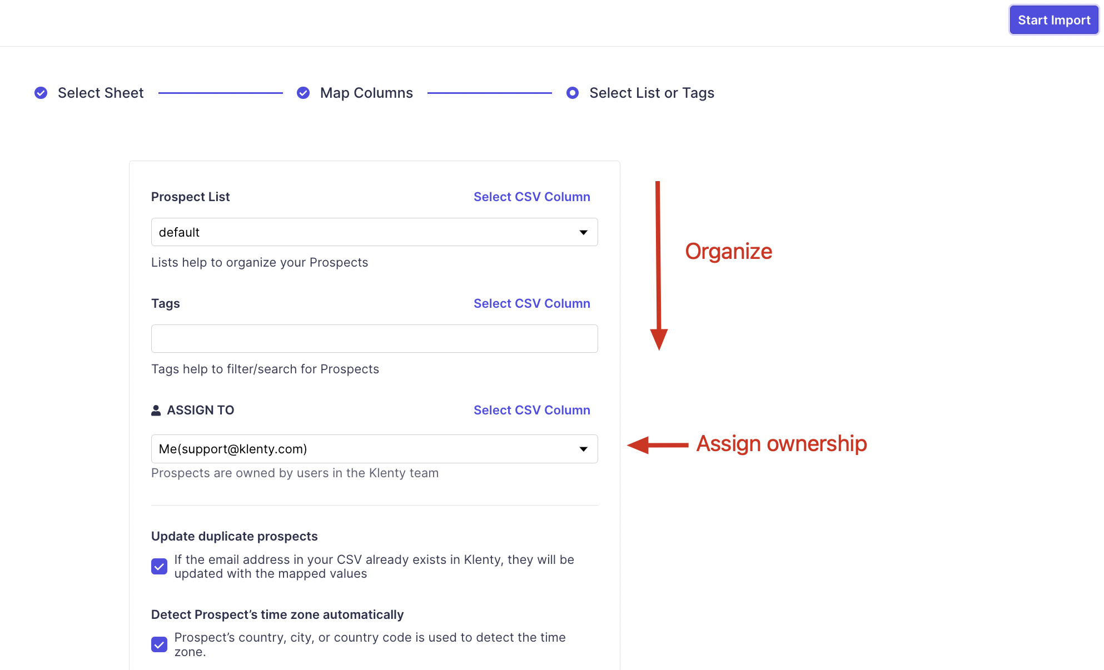Click Select CSV Column for Tags
Image resolution: width=1104 pixels, height=670 pixels.
531,303
